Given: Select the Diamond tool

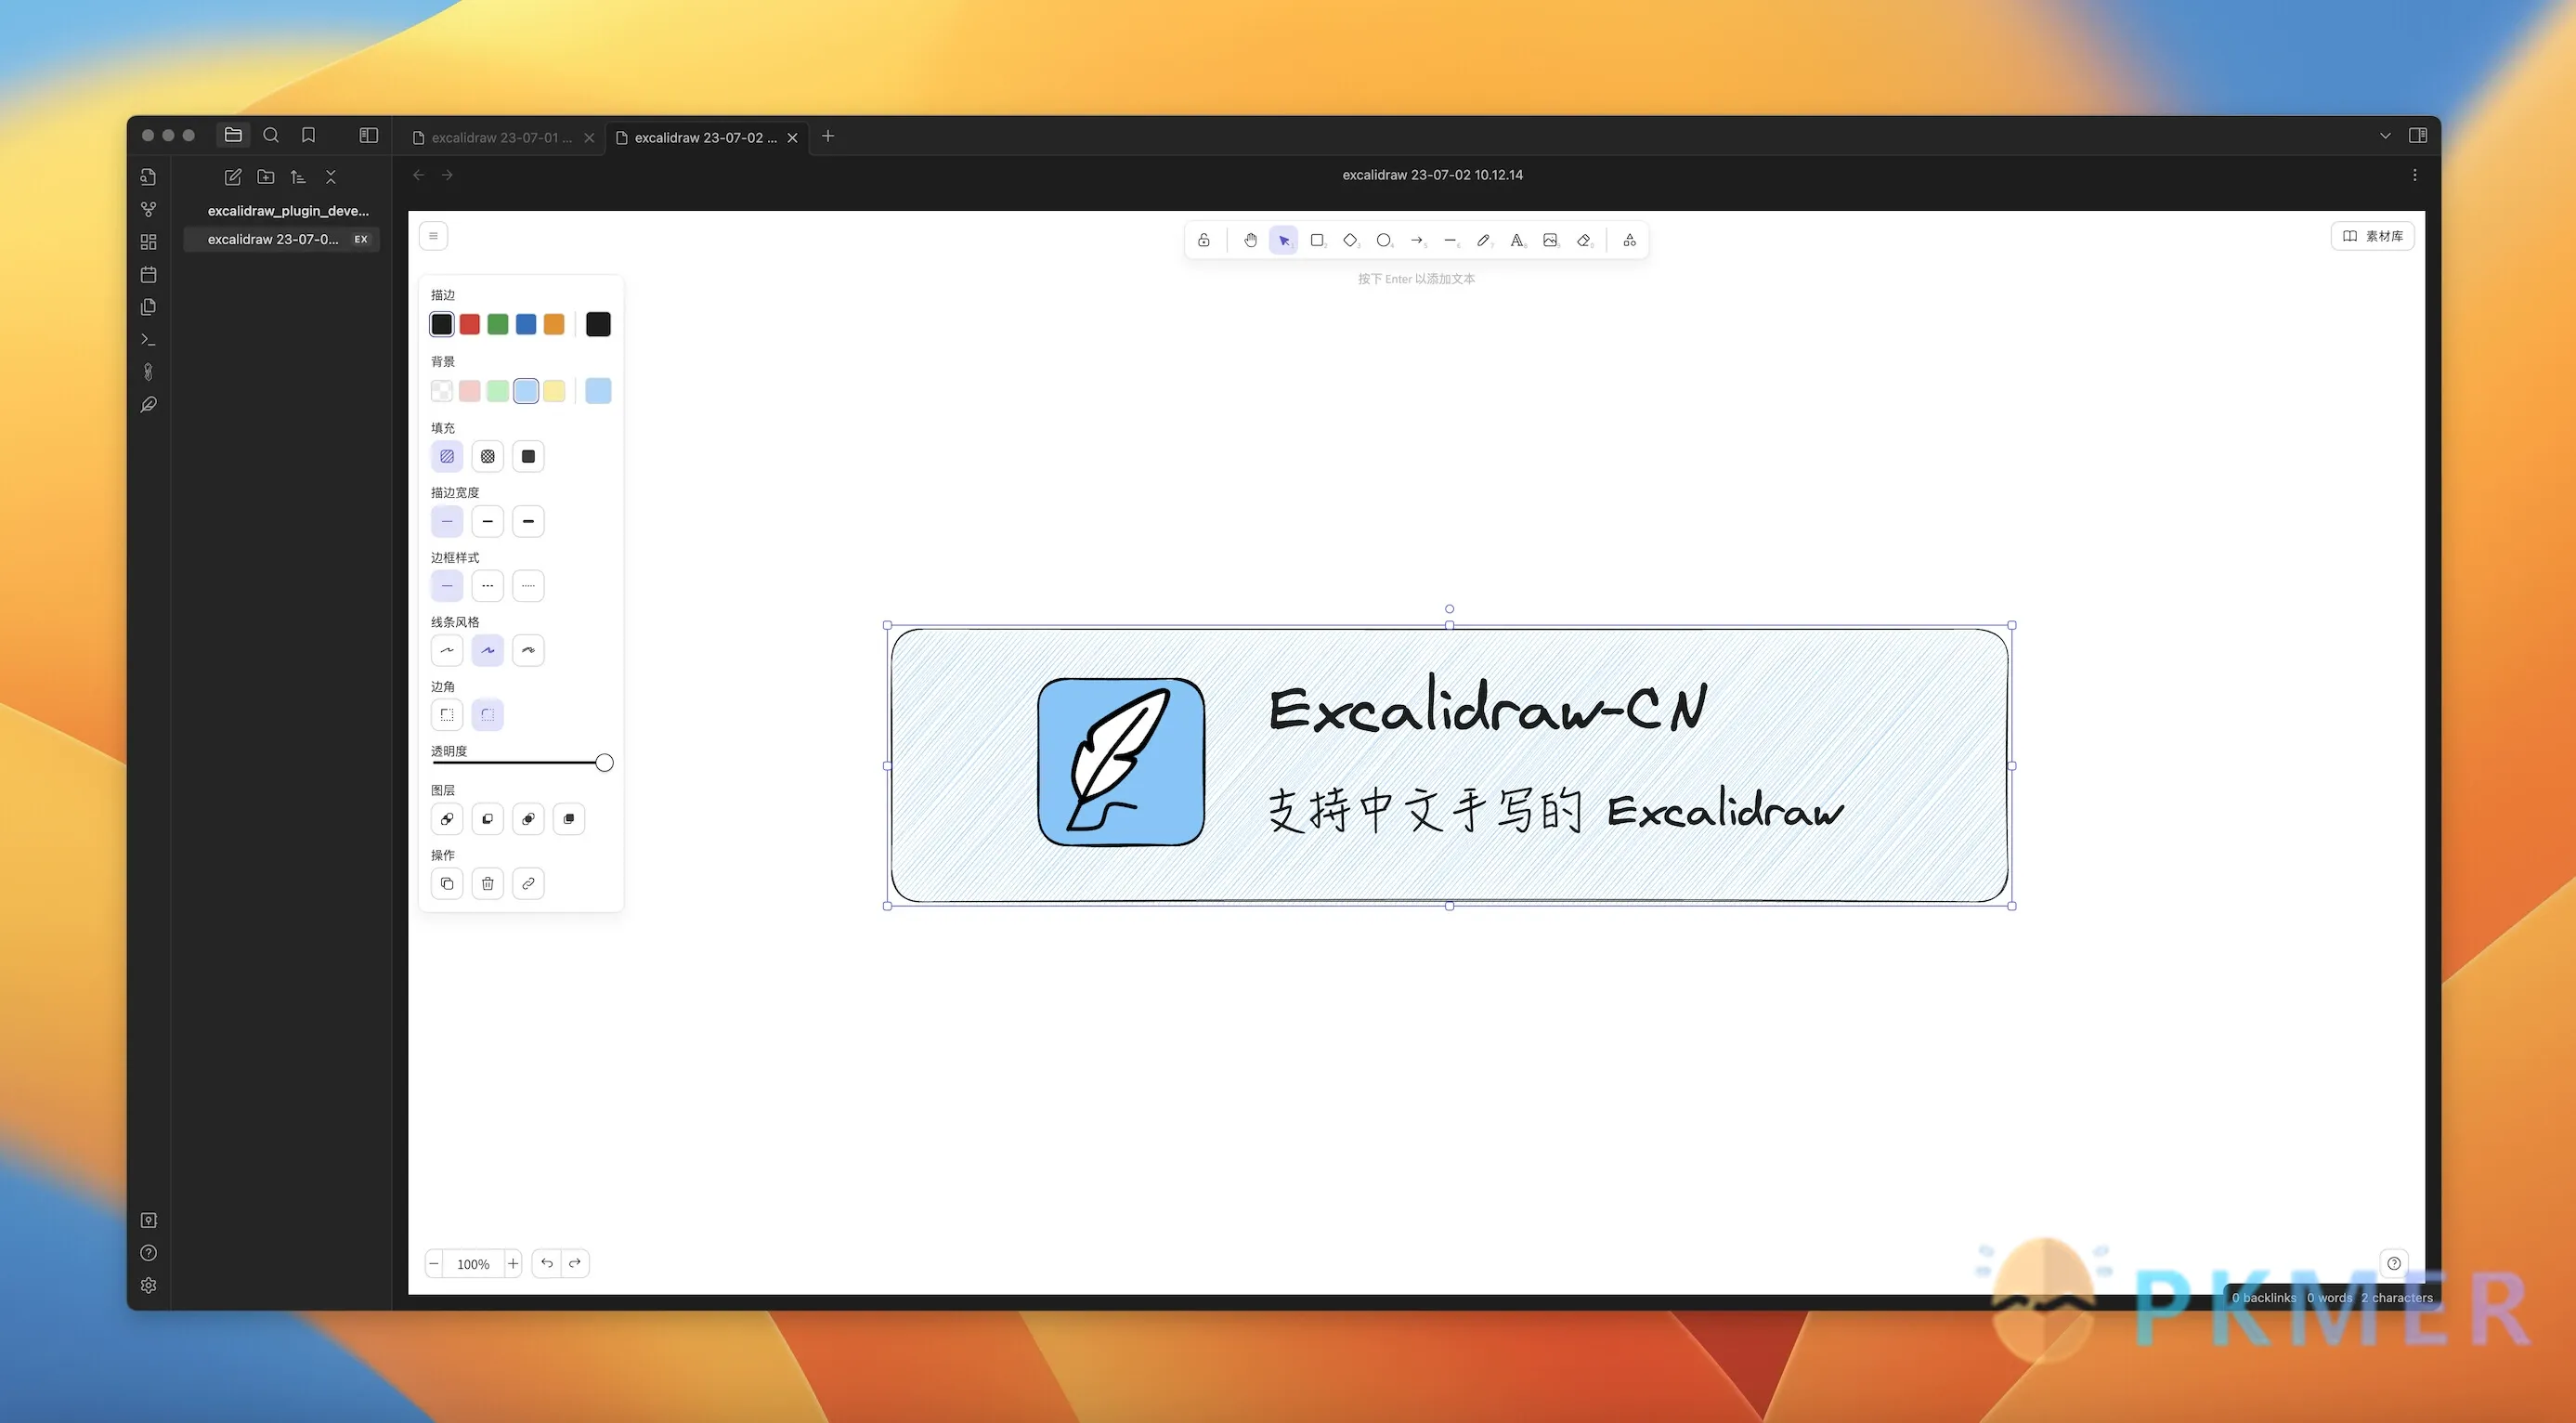Looking at the screenshot, I should (1350, 240).
